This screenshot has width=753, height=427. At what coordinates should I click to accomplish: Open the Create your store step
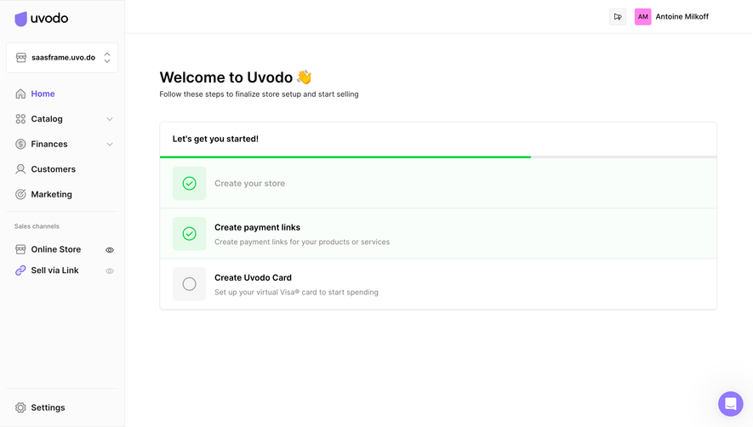click(x=438, y=184)
